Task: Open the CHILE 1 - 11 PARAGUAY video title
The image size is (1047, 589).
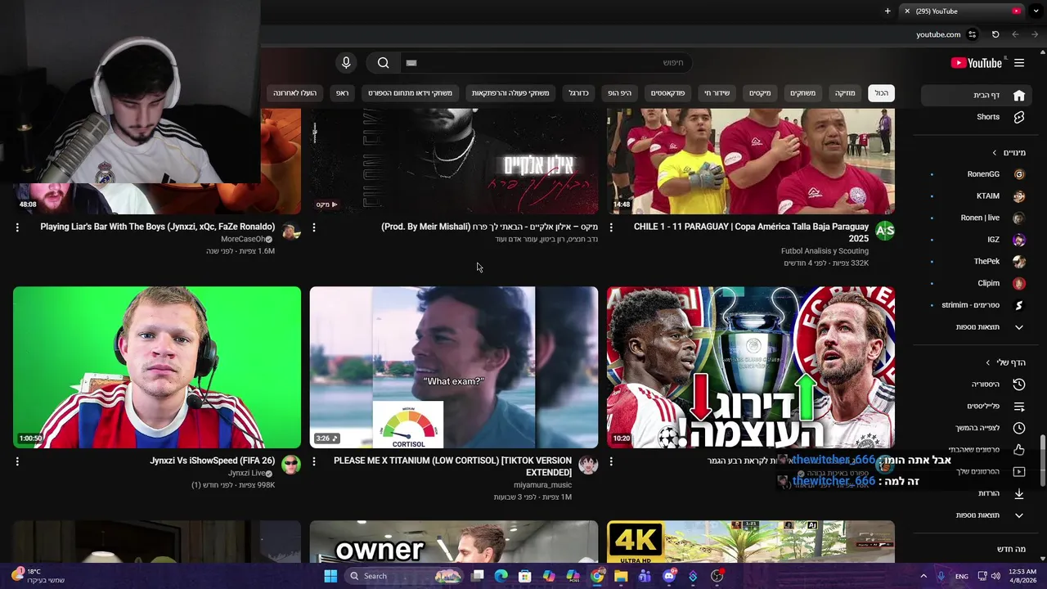Action: click(x=751, y=232)
